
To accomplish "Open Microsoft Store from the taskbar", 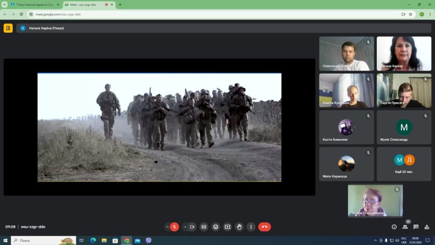I will pos(115,241).
